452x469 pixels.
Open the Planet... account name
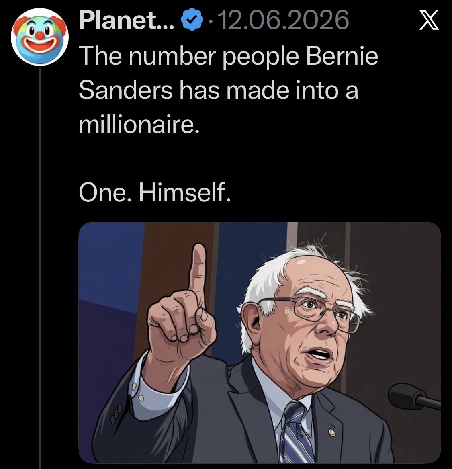click(127, 20)
